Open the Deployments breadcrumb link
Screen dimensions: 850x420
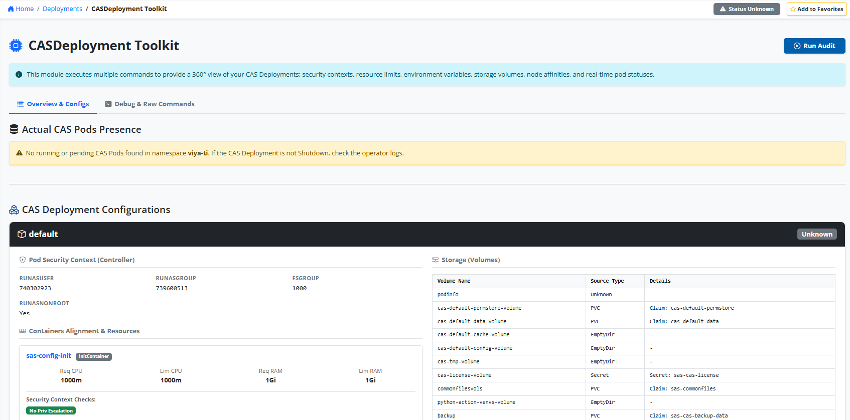(62, 9)
